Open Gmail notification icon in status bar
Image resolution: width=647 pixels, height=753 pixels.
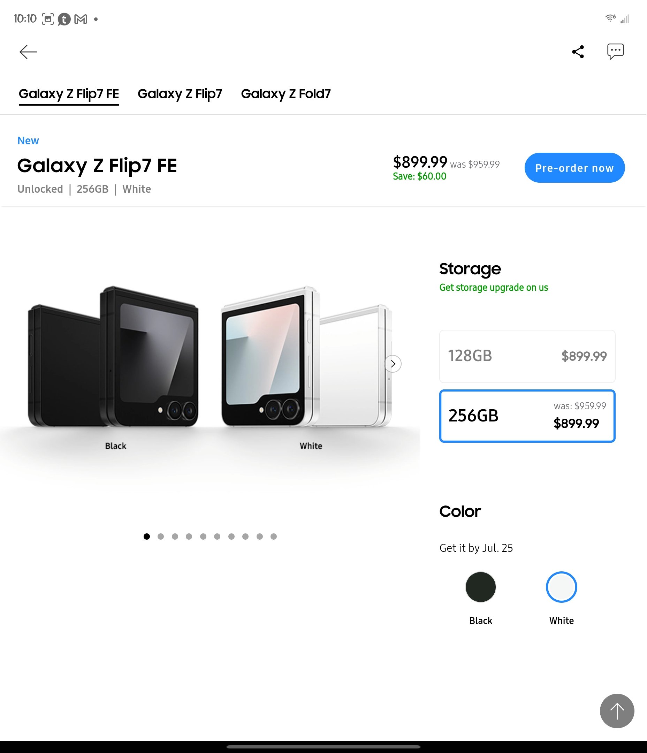click(81, 19)
